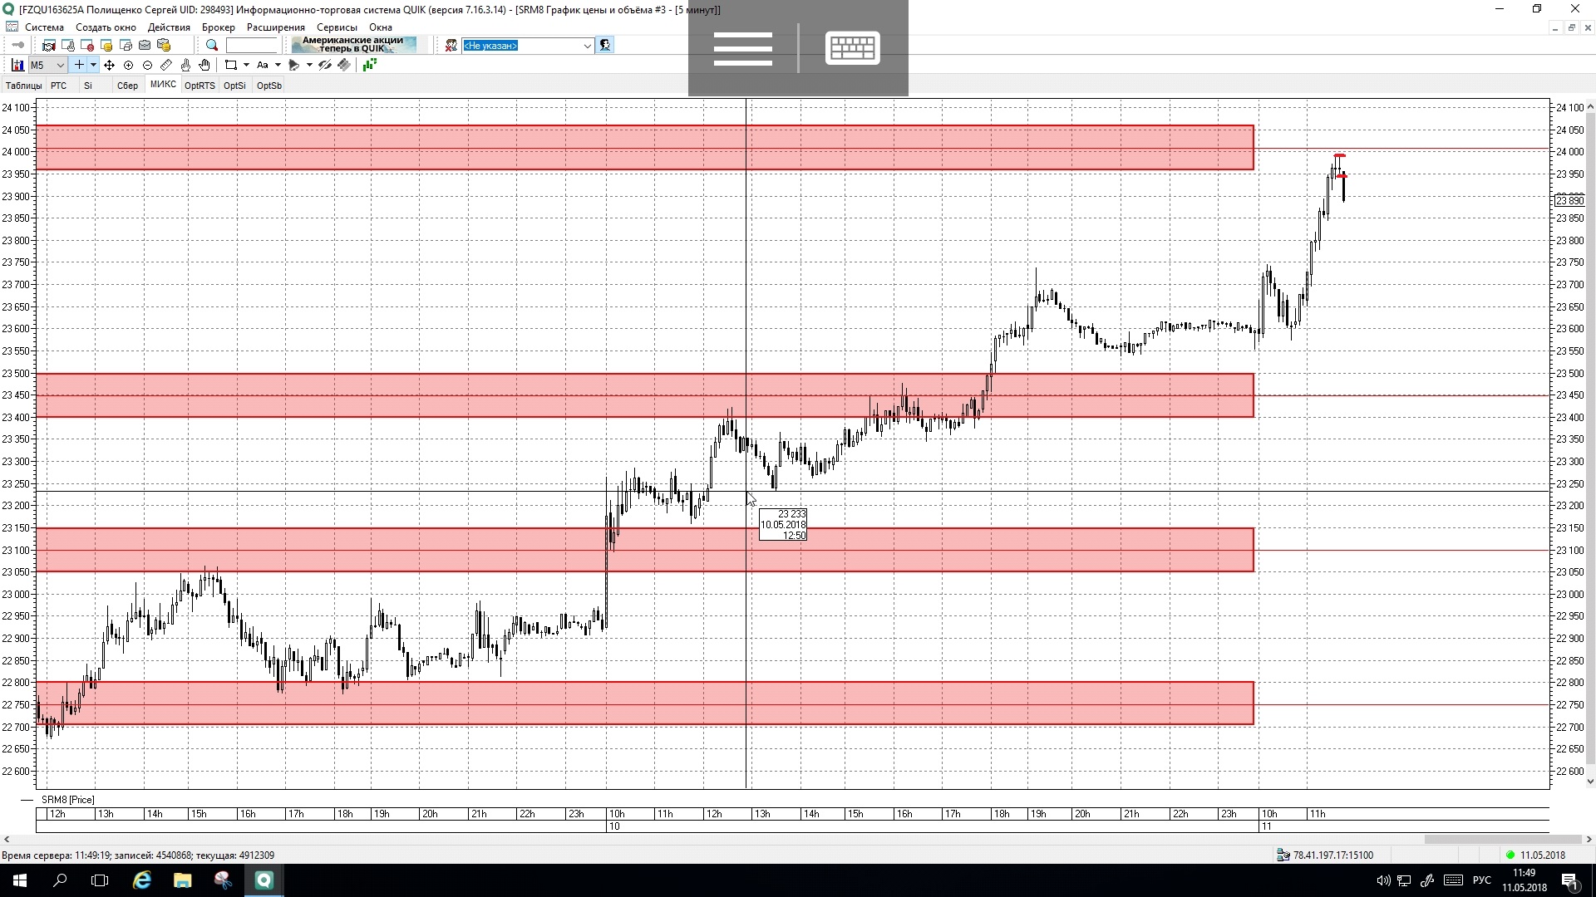
Task: Expand the crosshair cursor mode arrow
Action: [93, 65]
